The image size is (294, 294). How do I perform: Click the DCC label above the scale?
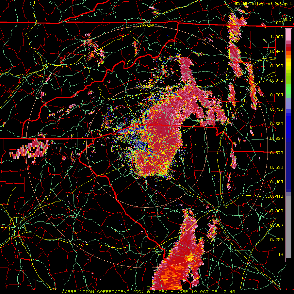tap(287, 20)
